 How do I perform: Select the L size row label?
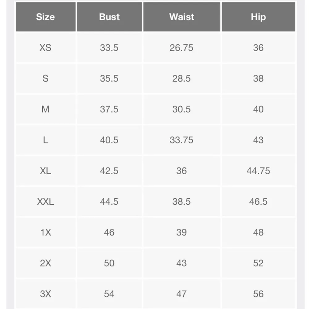pyautogui.click(x=45, y=140)
